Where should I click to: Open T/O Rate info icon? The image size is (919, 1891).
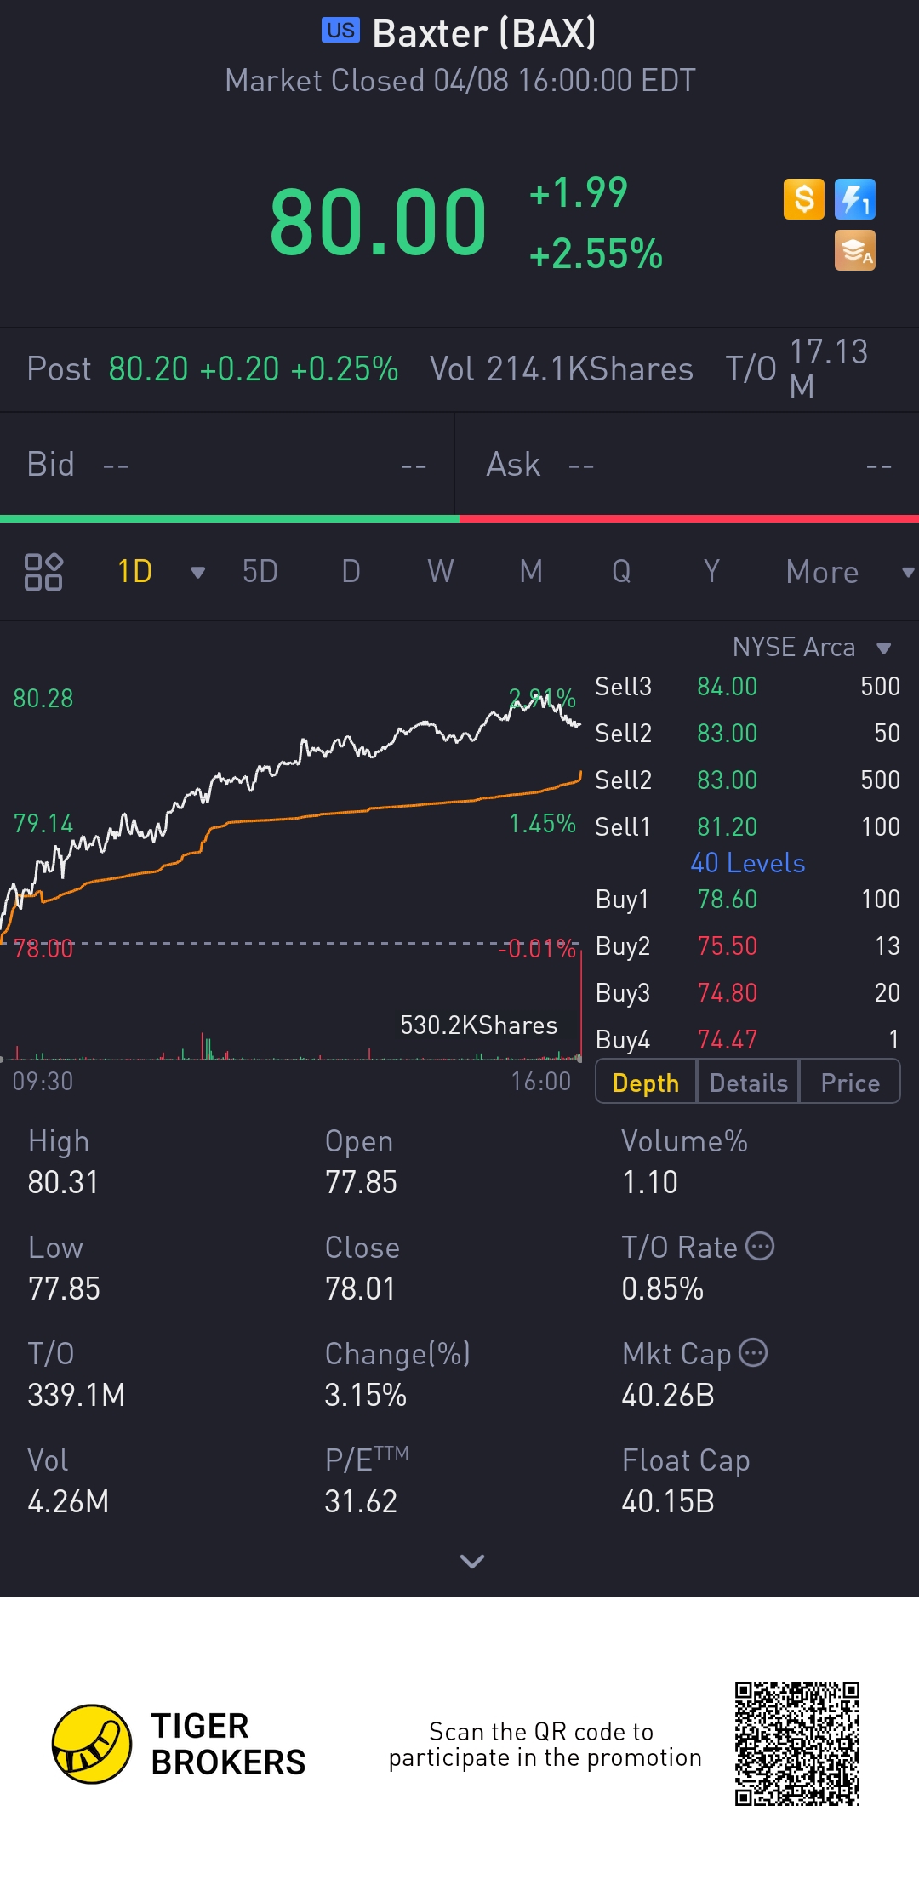point(760,1246)
